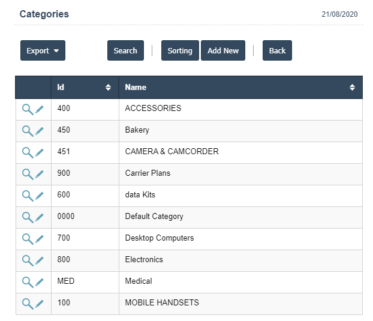This screenshot has width=373, height=321.
Task: Edit MOBILE HANDSETS using the pencil icon
Action: click(40, 304)
